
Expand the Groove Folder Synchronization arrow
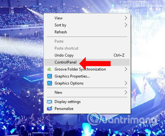(126, 69)
